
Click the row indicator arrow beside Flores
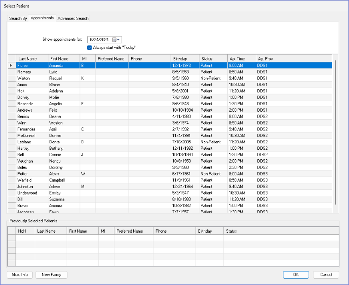[x=12, y=66]
